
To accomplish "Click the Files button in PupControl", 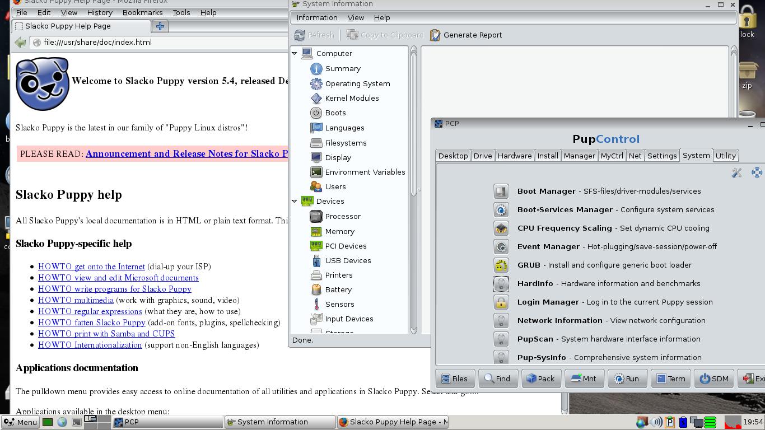I will coord(454,378).
